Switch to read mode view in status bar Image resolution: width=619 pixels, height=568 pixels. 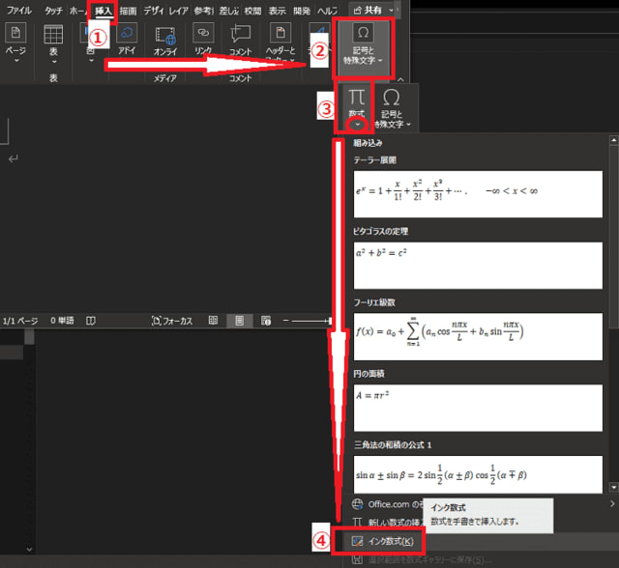212,321
